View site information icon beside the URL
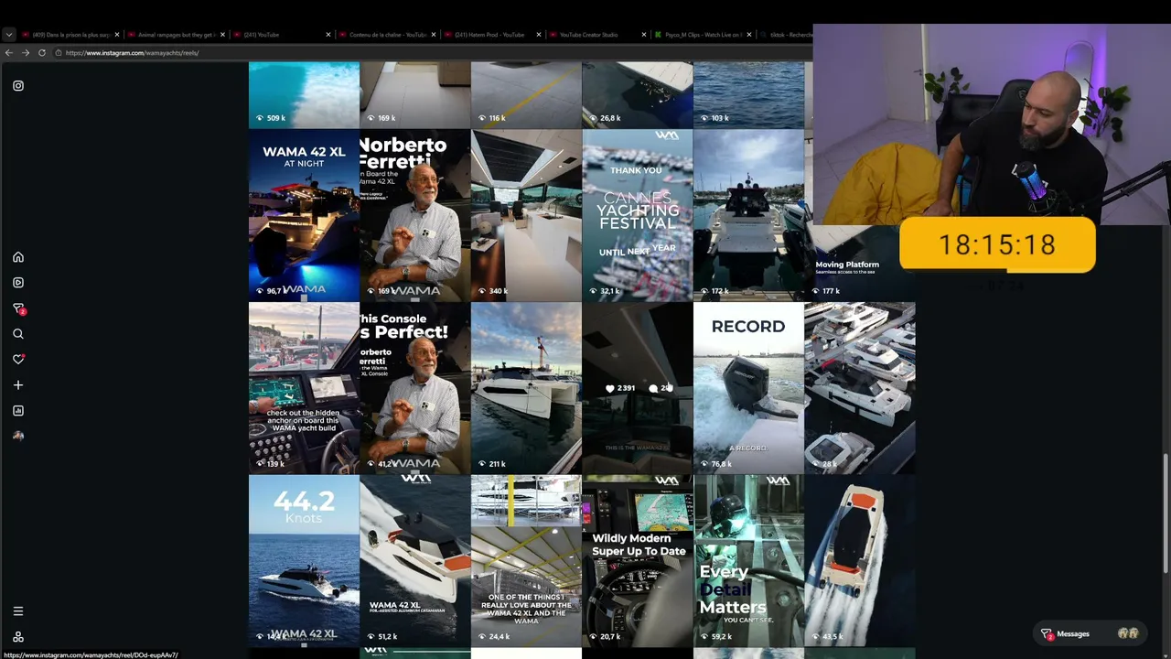The height and width of the screenshot is (659, 1171). coord(59,53)
